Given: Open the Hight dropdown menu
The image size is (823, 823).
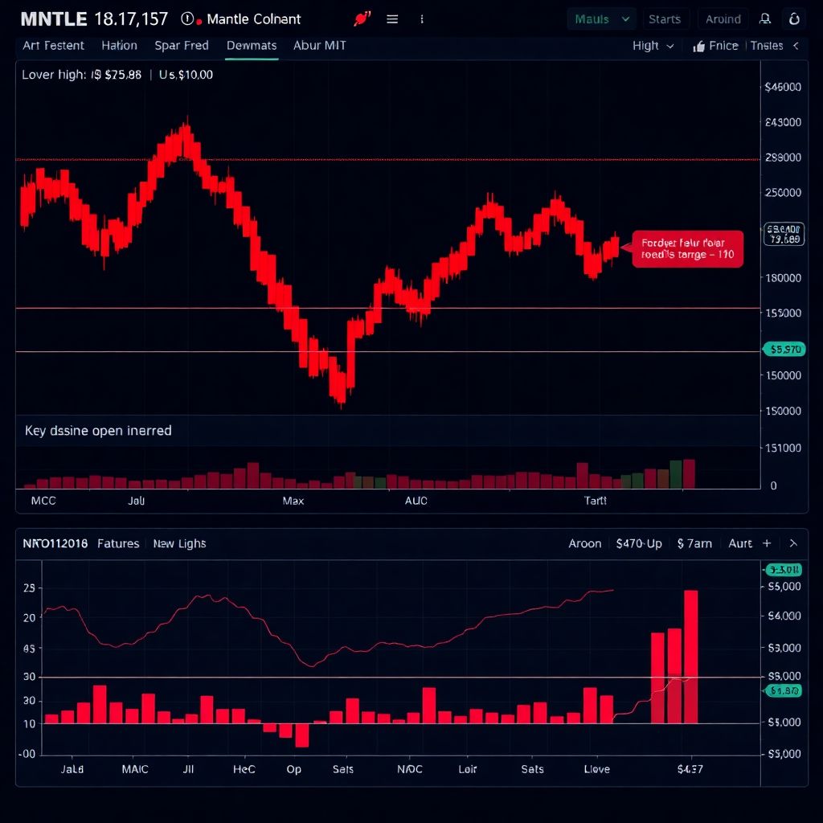Looking at the screenshot, I should [653, 46].
